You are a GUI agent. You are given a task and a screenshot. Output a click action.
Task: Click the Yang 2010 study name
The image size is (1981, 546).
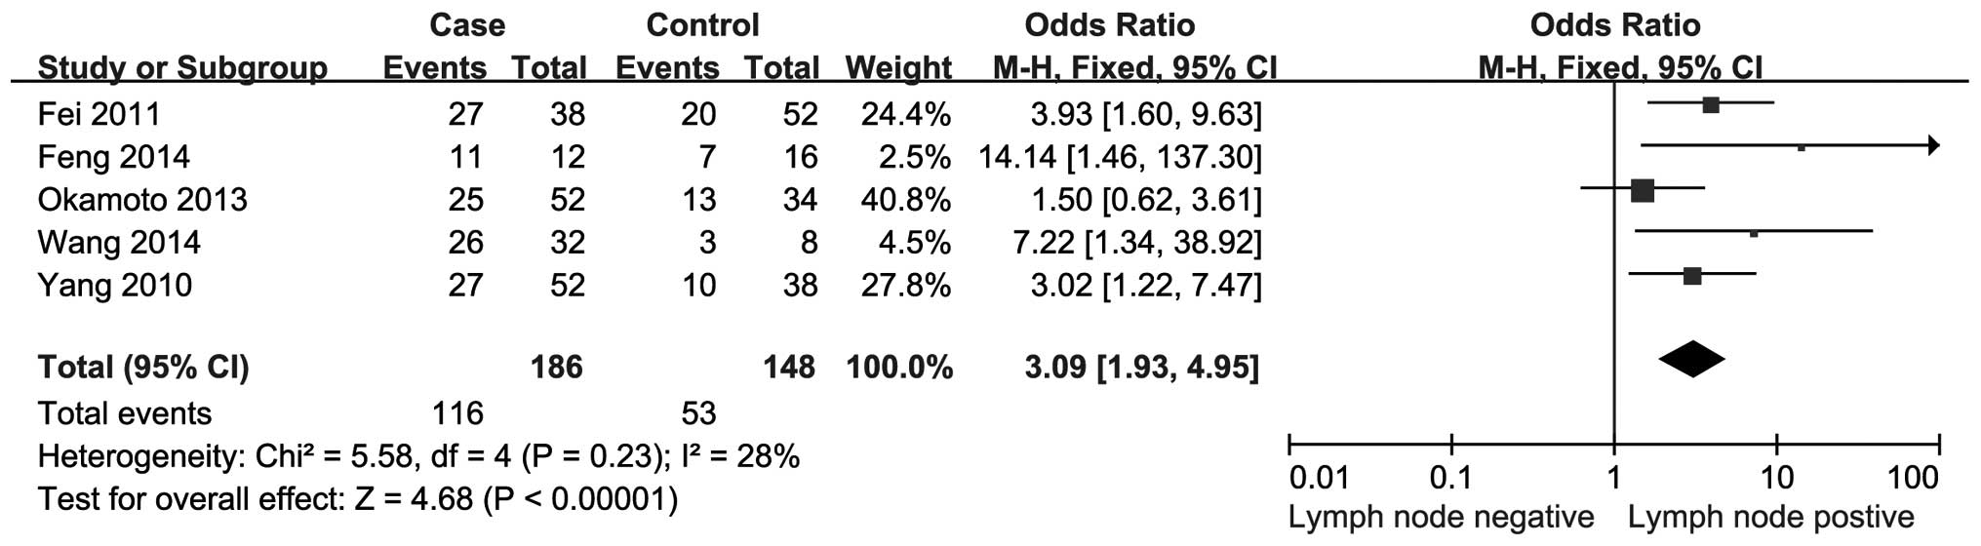114,285
